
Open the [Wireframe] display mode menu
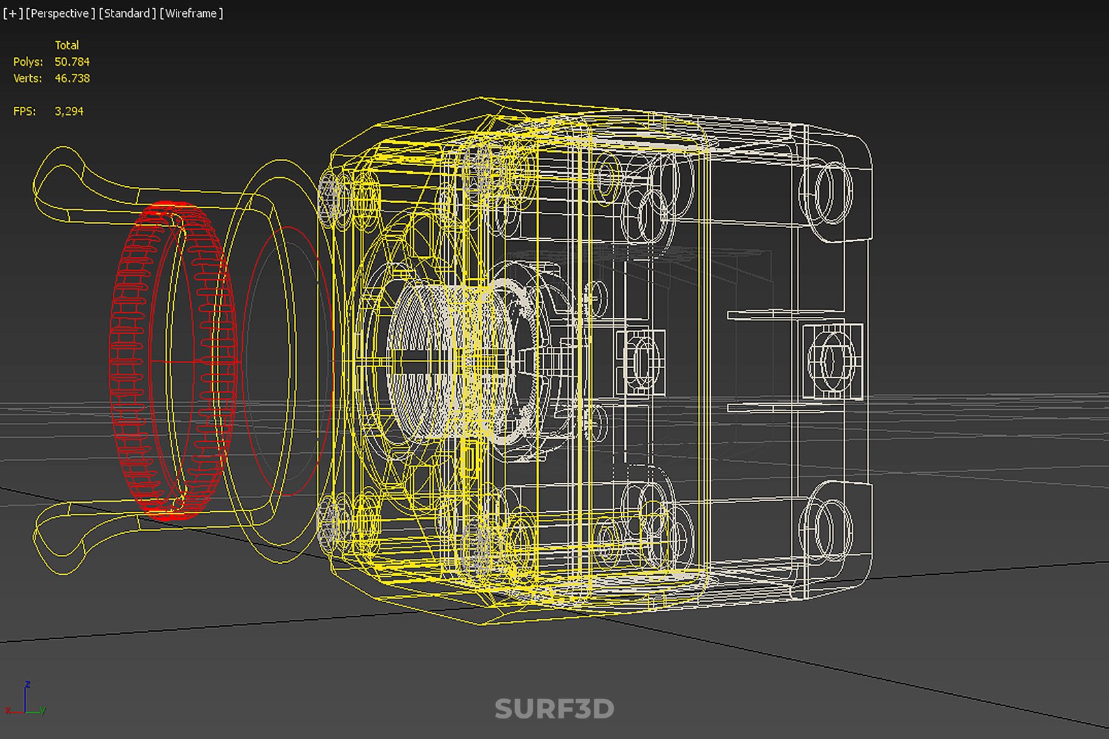192,13
